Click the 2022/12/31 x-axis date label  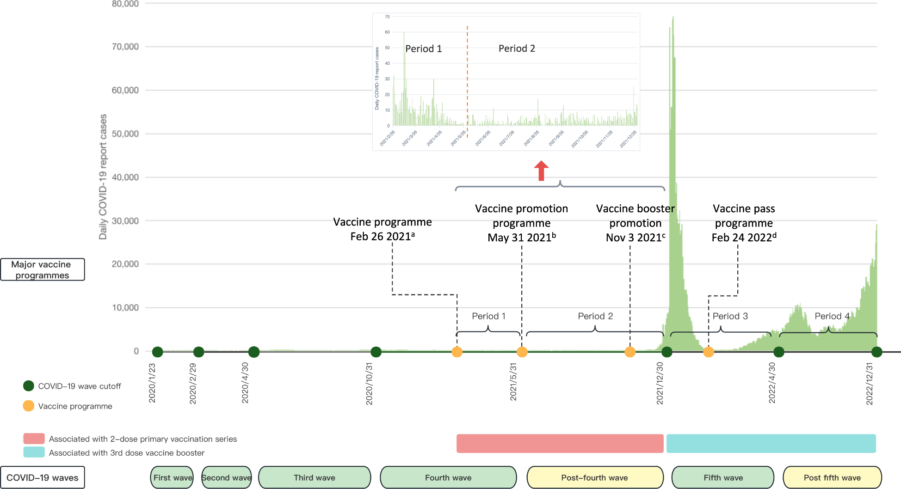click(870, 384)
